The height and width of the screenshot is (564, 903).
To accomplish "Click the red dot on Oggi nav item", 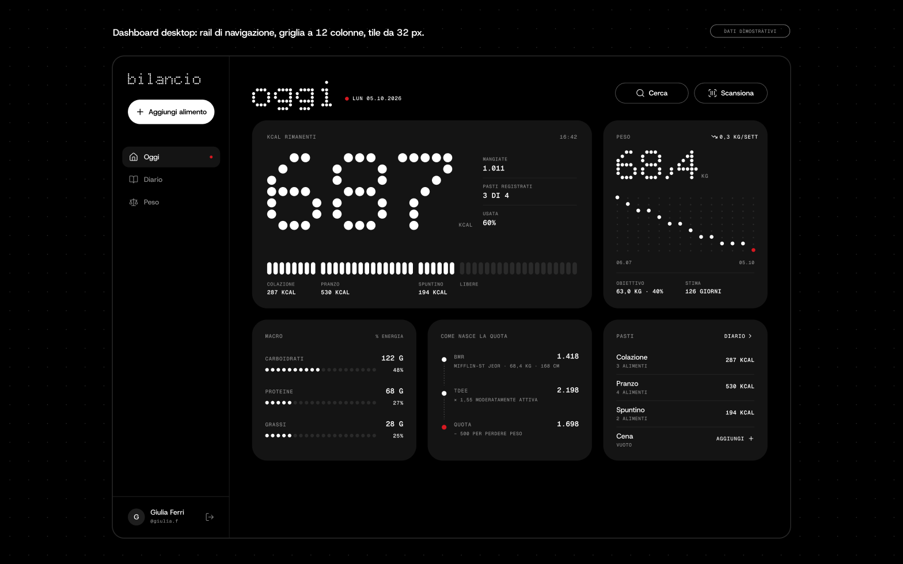I will coord(211,157).
